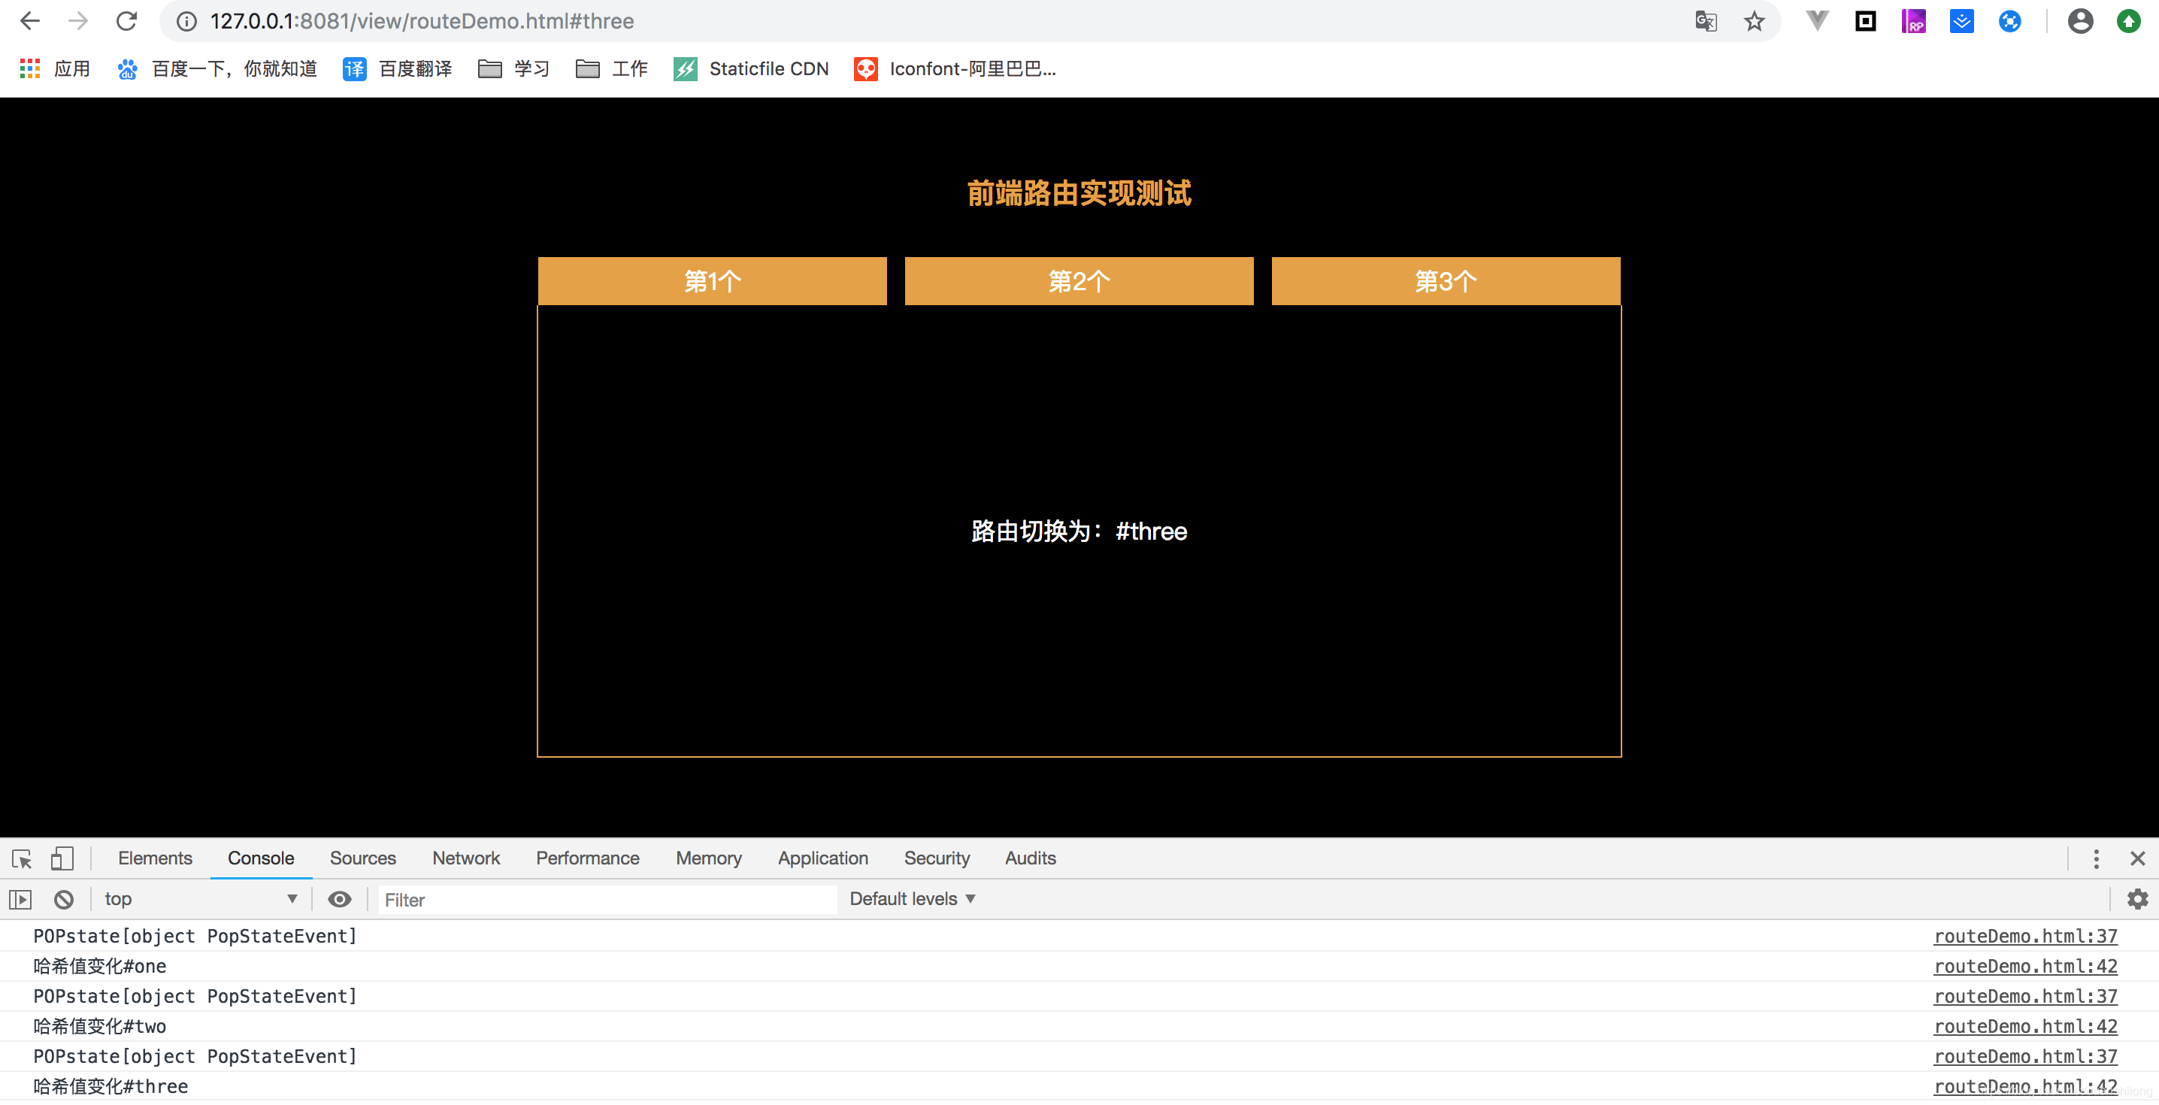Switch to the Elements tab
The height and width of the screenshot is (1105, 2159).
tap(155, 858)
